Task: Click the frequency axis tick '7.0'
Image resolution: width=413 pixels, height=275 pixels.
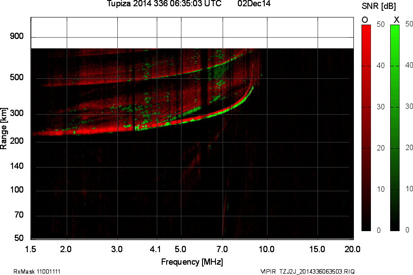Action: 222,249
